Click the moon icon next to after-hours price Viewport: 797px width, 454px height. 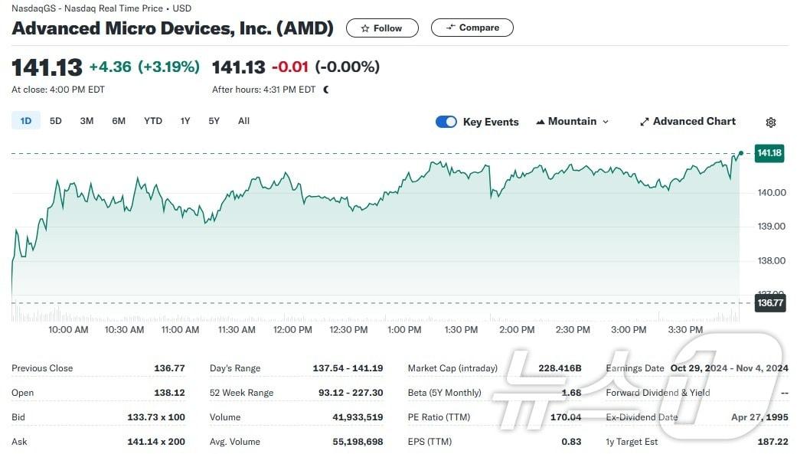(x=325, y=90)
